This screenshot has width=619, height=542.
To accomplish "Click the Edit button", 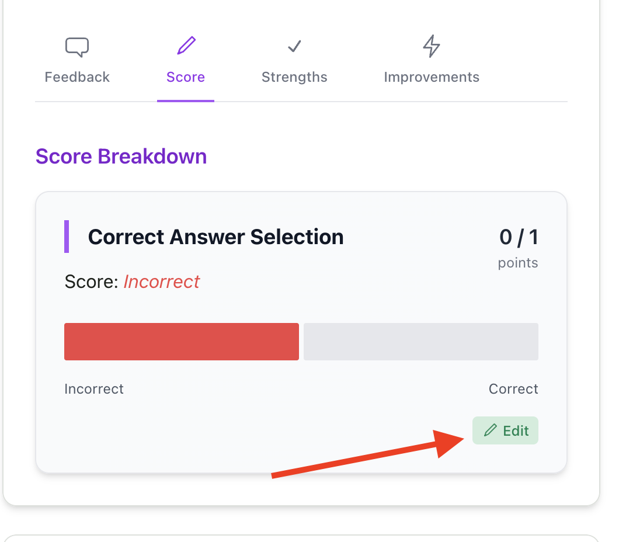I will pyautogui.click(x=505, y=430).
